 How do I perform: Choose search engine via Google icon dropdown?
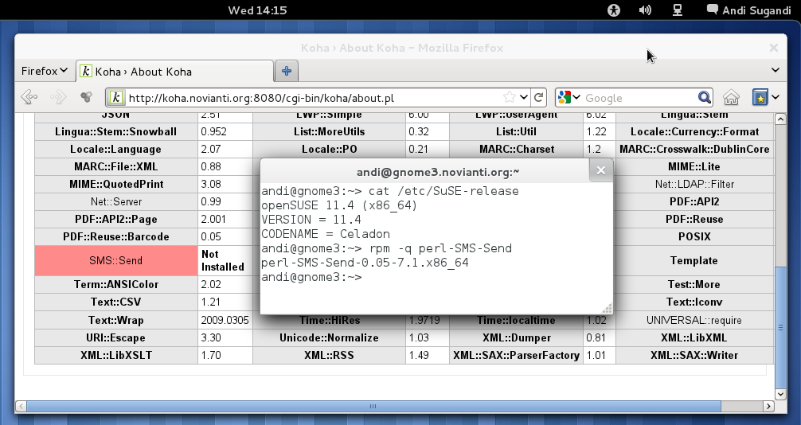click(x=569, y=98)
